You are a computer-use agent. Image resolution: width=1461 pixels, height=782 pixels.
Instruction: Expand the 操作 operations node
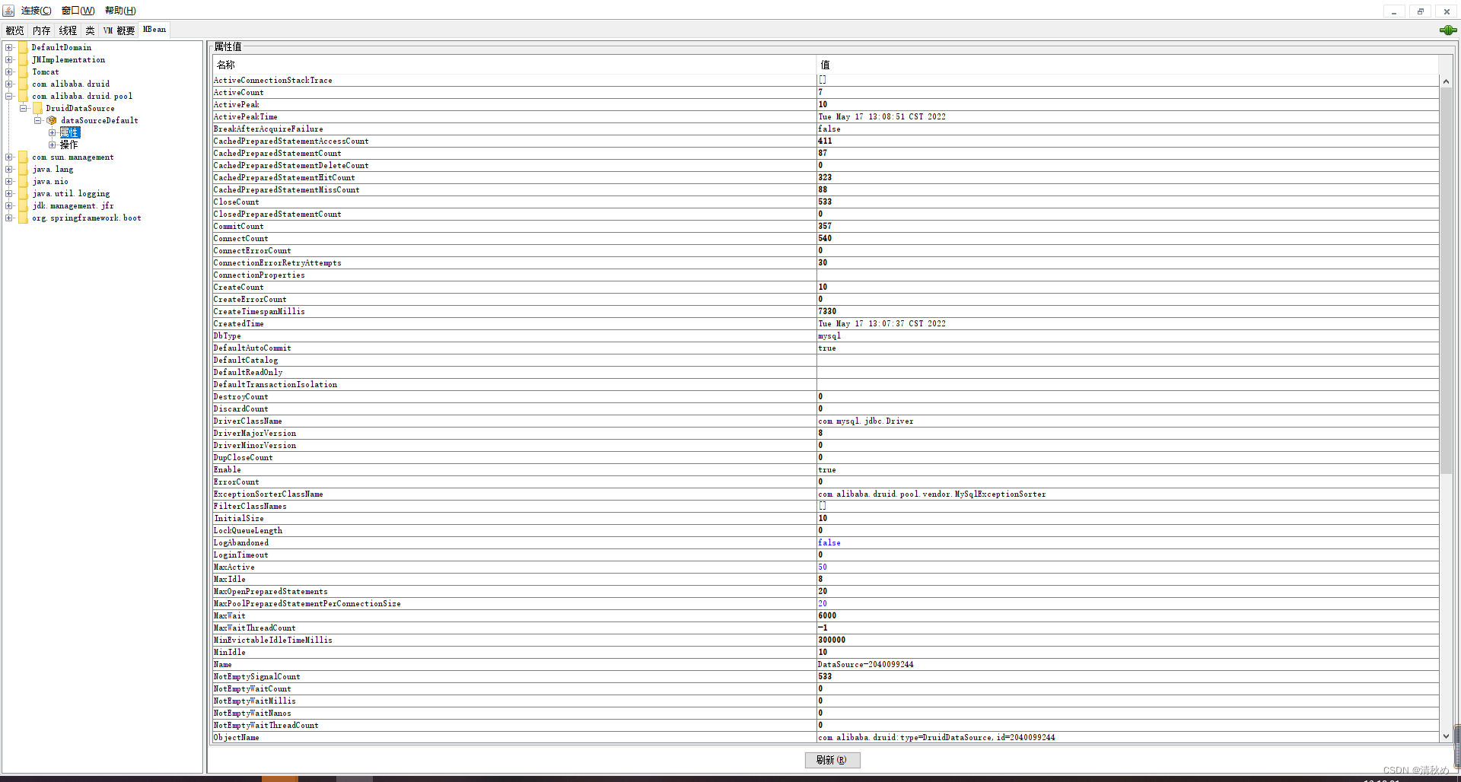coord(53,145)
